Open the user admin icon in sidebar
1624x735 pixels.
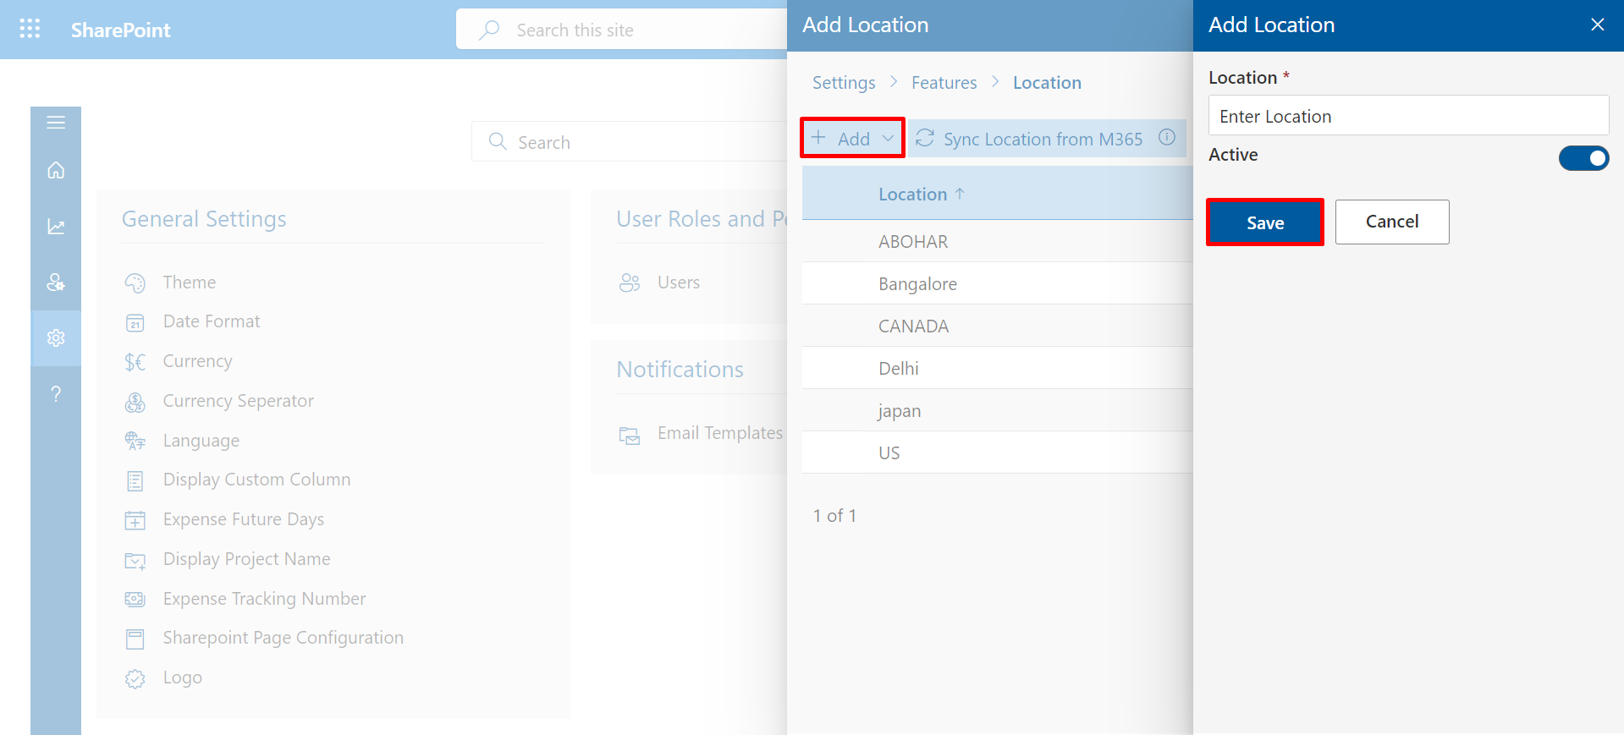tap(56, 282)
